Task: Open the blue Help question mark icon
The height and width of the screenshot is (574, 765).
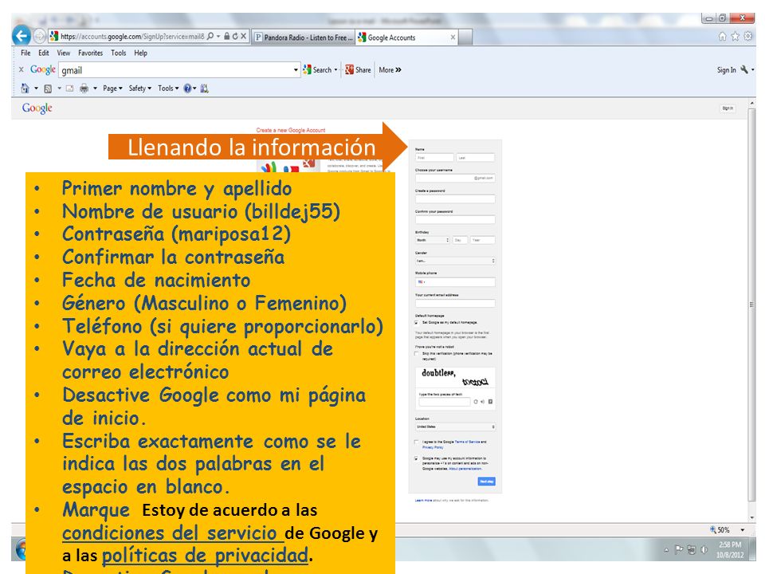Action: [x=187, y=88]
